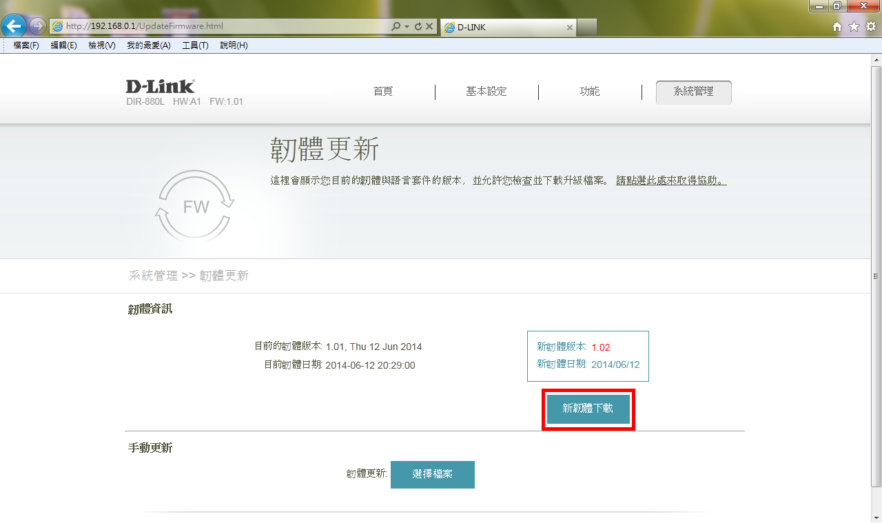This screenshot has height=523, width=882.
Task: Click the 選擇檔案 button
Action: click(432, 475)
